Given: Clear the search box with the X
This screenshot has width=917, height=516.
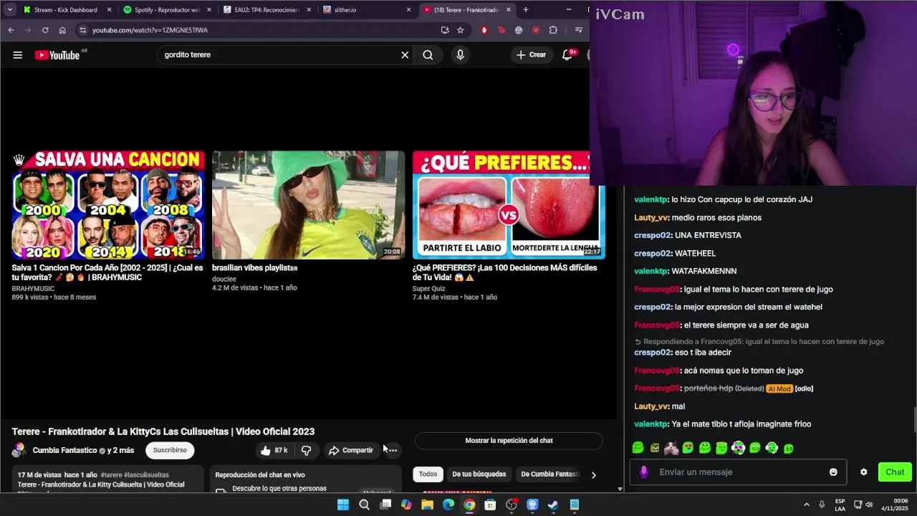Looking at the screenshot, I should coord(405,54).
